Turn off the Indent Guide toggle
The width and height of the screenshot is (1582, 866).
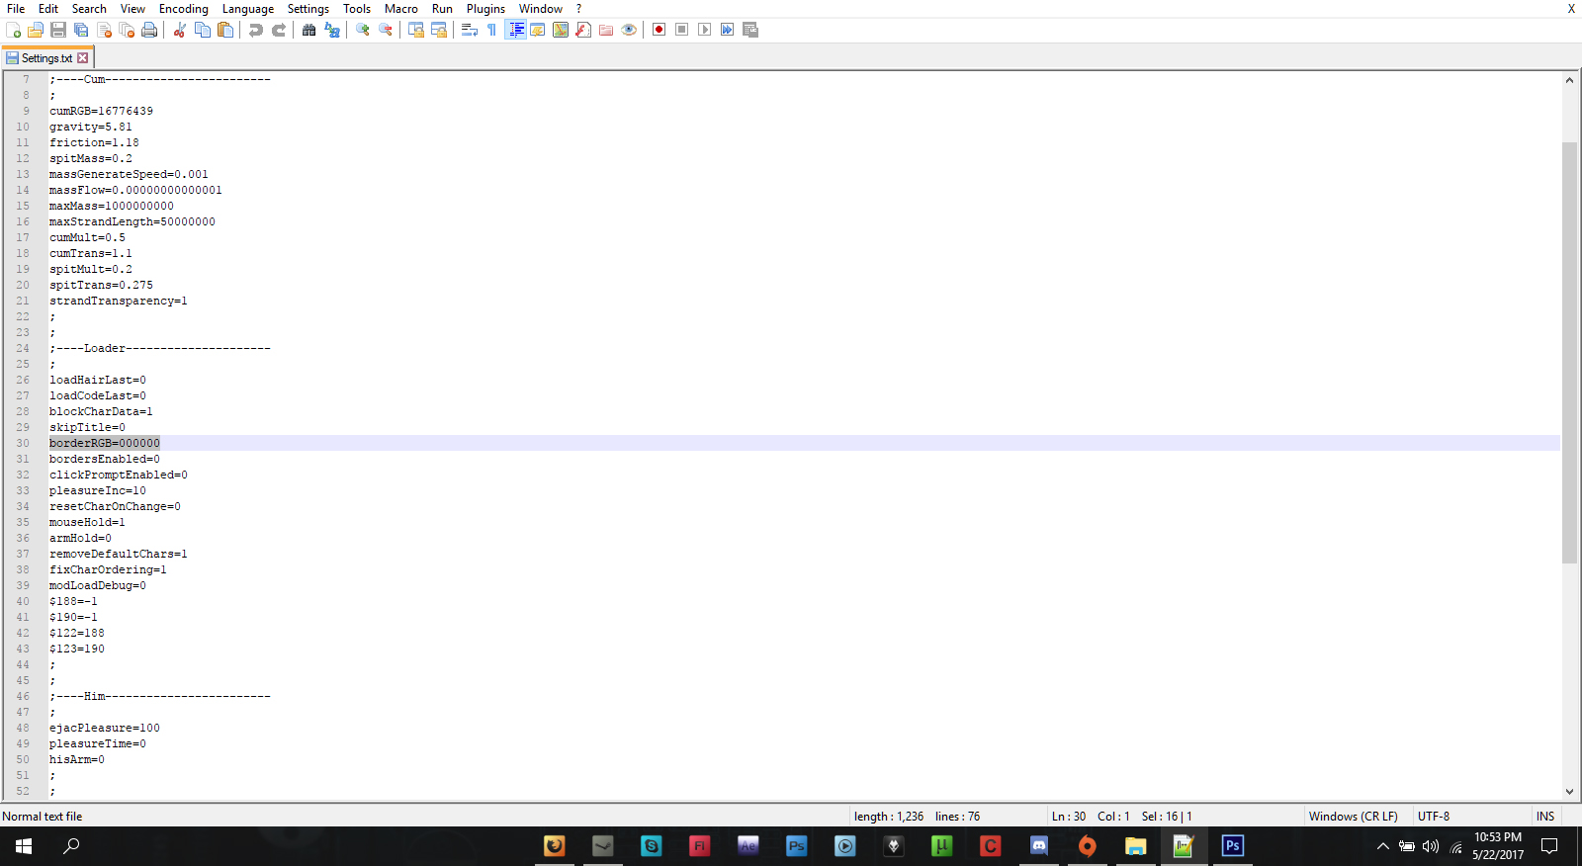click(x=515, y=30)
